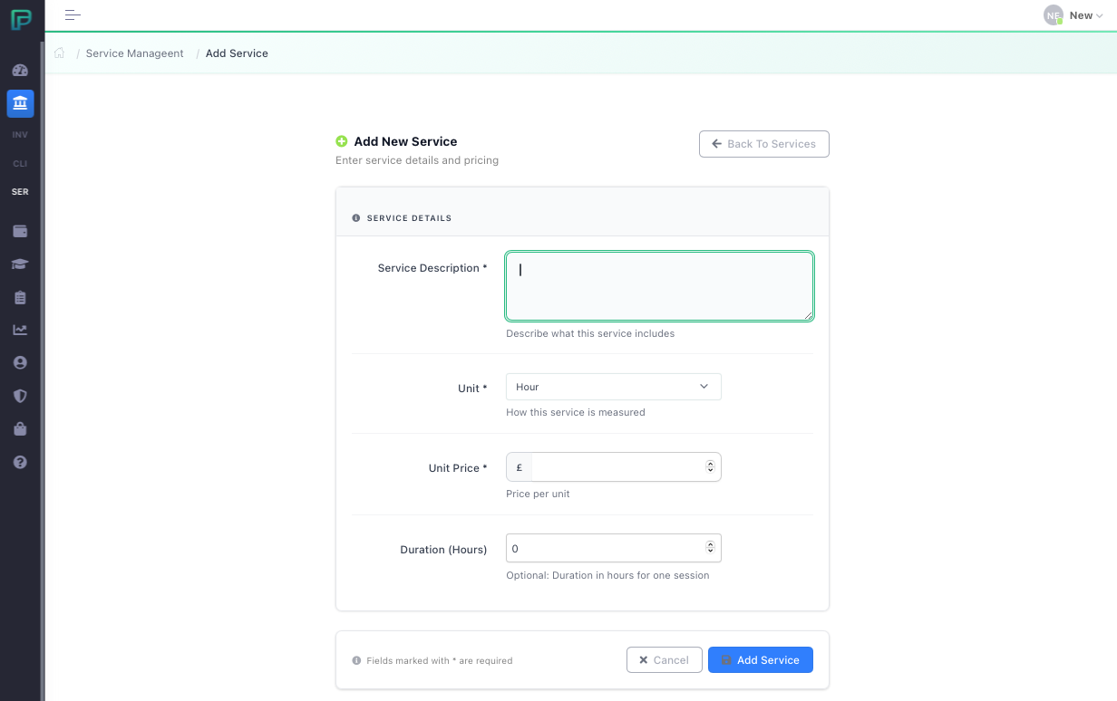Select the bank building sidebar icon
This screenshot has width=1117, height=701.
tap(20, 103)
